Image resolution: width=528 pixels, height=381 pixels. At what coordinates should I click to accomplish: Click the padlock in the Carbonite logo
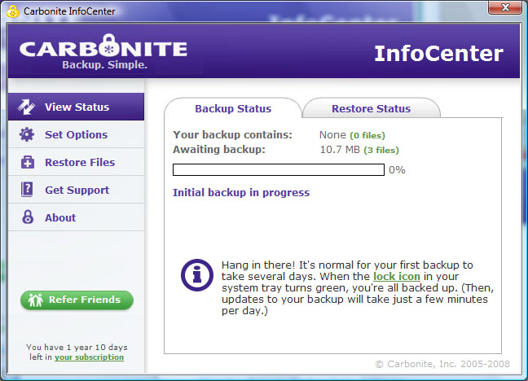[x=109, y=46]
